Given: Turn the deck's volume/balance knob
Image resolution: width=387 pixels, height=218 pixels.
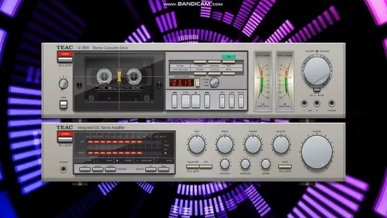Looking at the screenshot, I should (317, 71).
